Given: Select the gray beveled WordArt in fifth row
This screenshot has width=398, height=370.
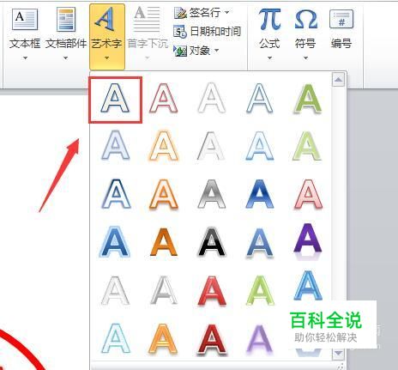Looking at the screenshot, I should coord(164,290).
